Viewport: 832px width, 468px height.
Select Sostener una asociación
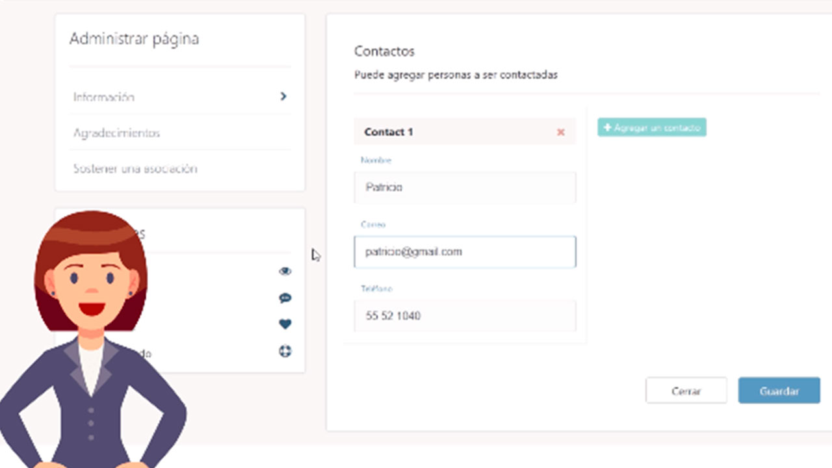pyautogui.click(x=135, y=169)
